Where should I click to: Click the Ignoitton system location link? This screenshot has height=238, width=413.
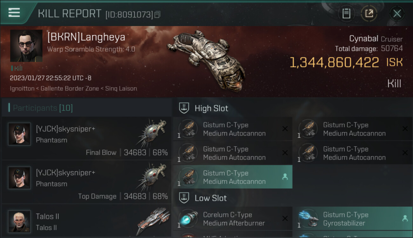click(x=22, y=89)
